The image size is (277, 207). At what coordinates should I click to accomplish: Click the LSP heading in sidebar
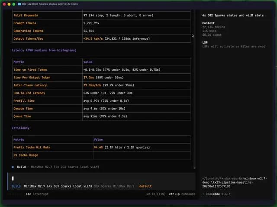point(205,42)
